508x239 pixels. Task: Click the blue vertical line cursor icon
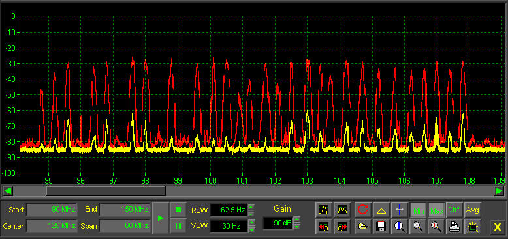point(400,210)
